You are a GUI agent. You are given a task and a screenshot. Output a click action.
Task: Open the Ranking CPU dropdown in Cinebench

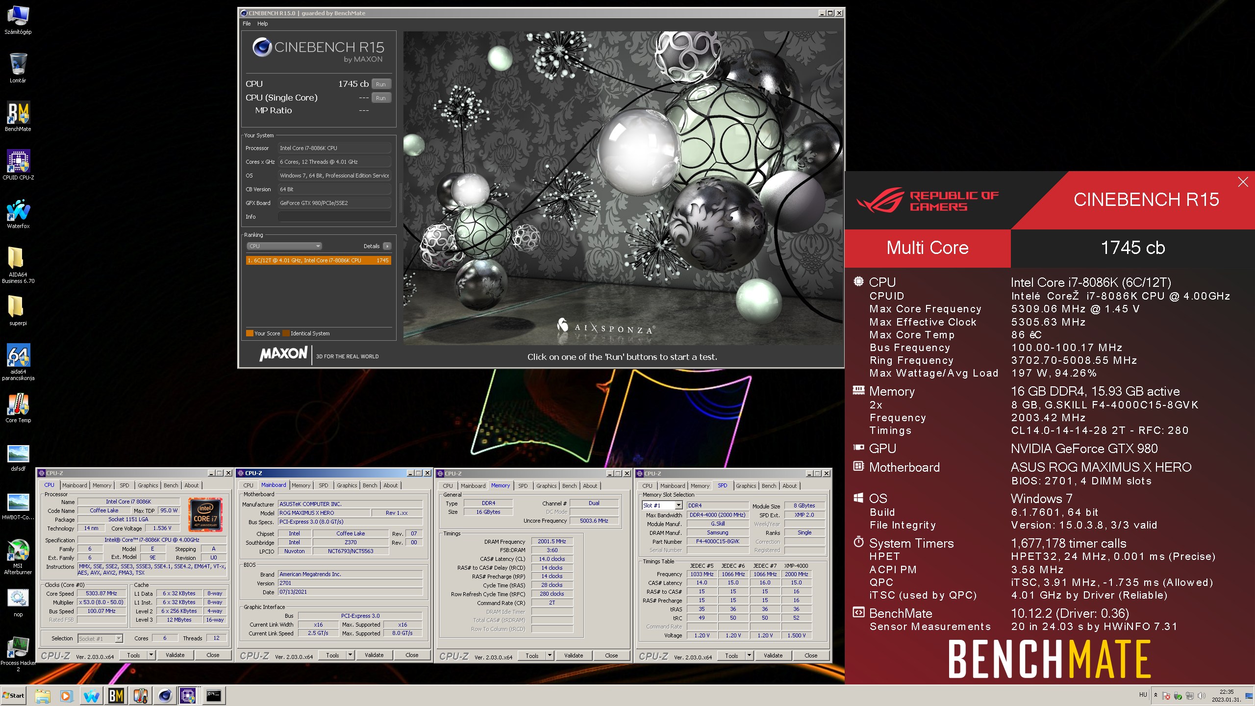coord(284,246)
